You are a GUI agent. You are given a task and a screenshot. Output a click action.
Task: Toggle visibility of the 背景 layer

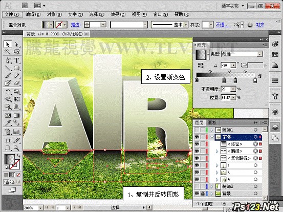click(x=197, y=194)
